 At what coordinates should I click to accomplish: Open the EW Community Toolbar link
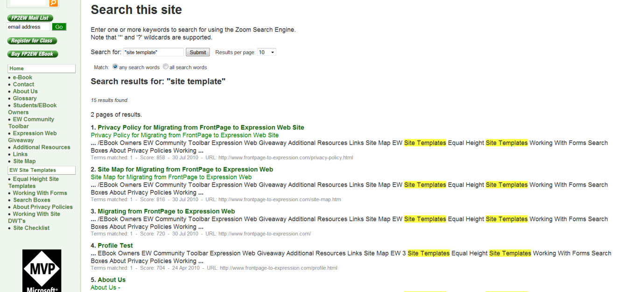pos(31,122)
